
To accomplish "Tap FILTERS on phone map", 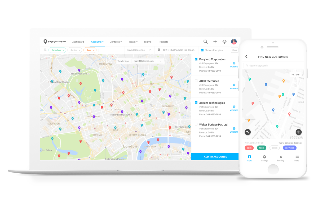I will 295,75.
